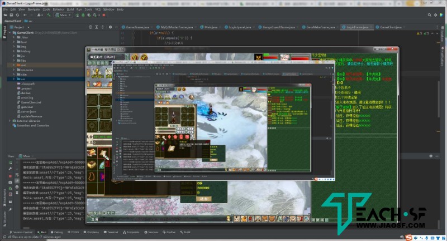447x241 pixels.
Task: Expand all in Project panel
Action: pos(96,27)
